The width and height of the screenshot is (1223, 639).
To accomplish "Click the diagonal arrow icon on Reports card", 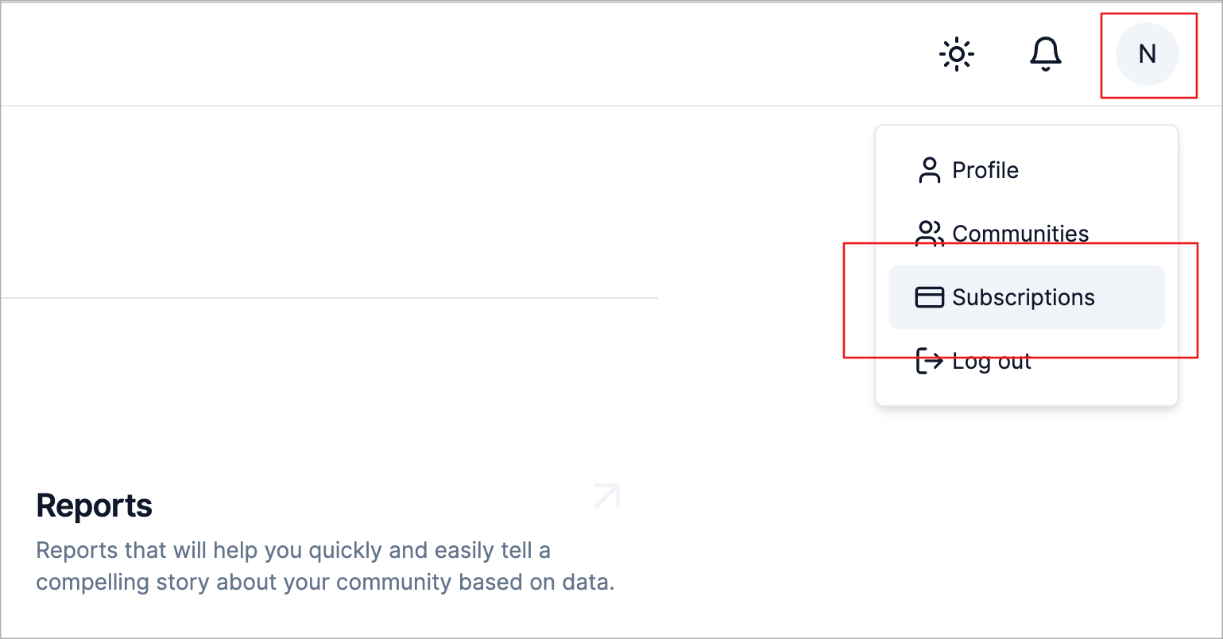I will point(607,496).
